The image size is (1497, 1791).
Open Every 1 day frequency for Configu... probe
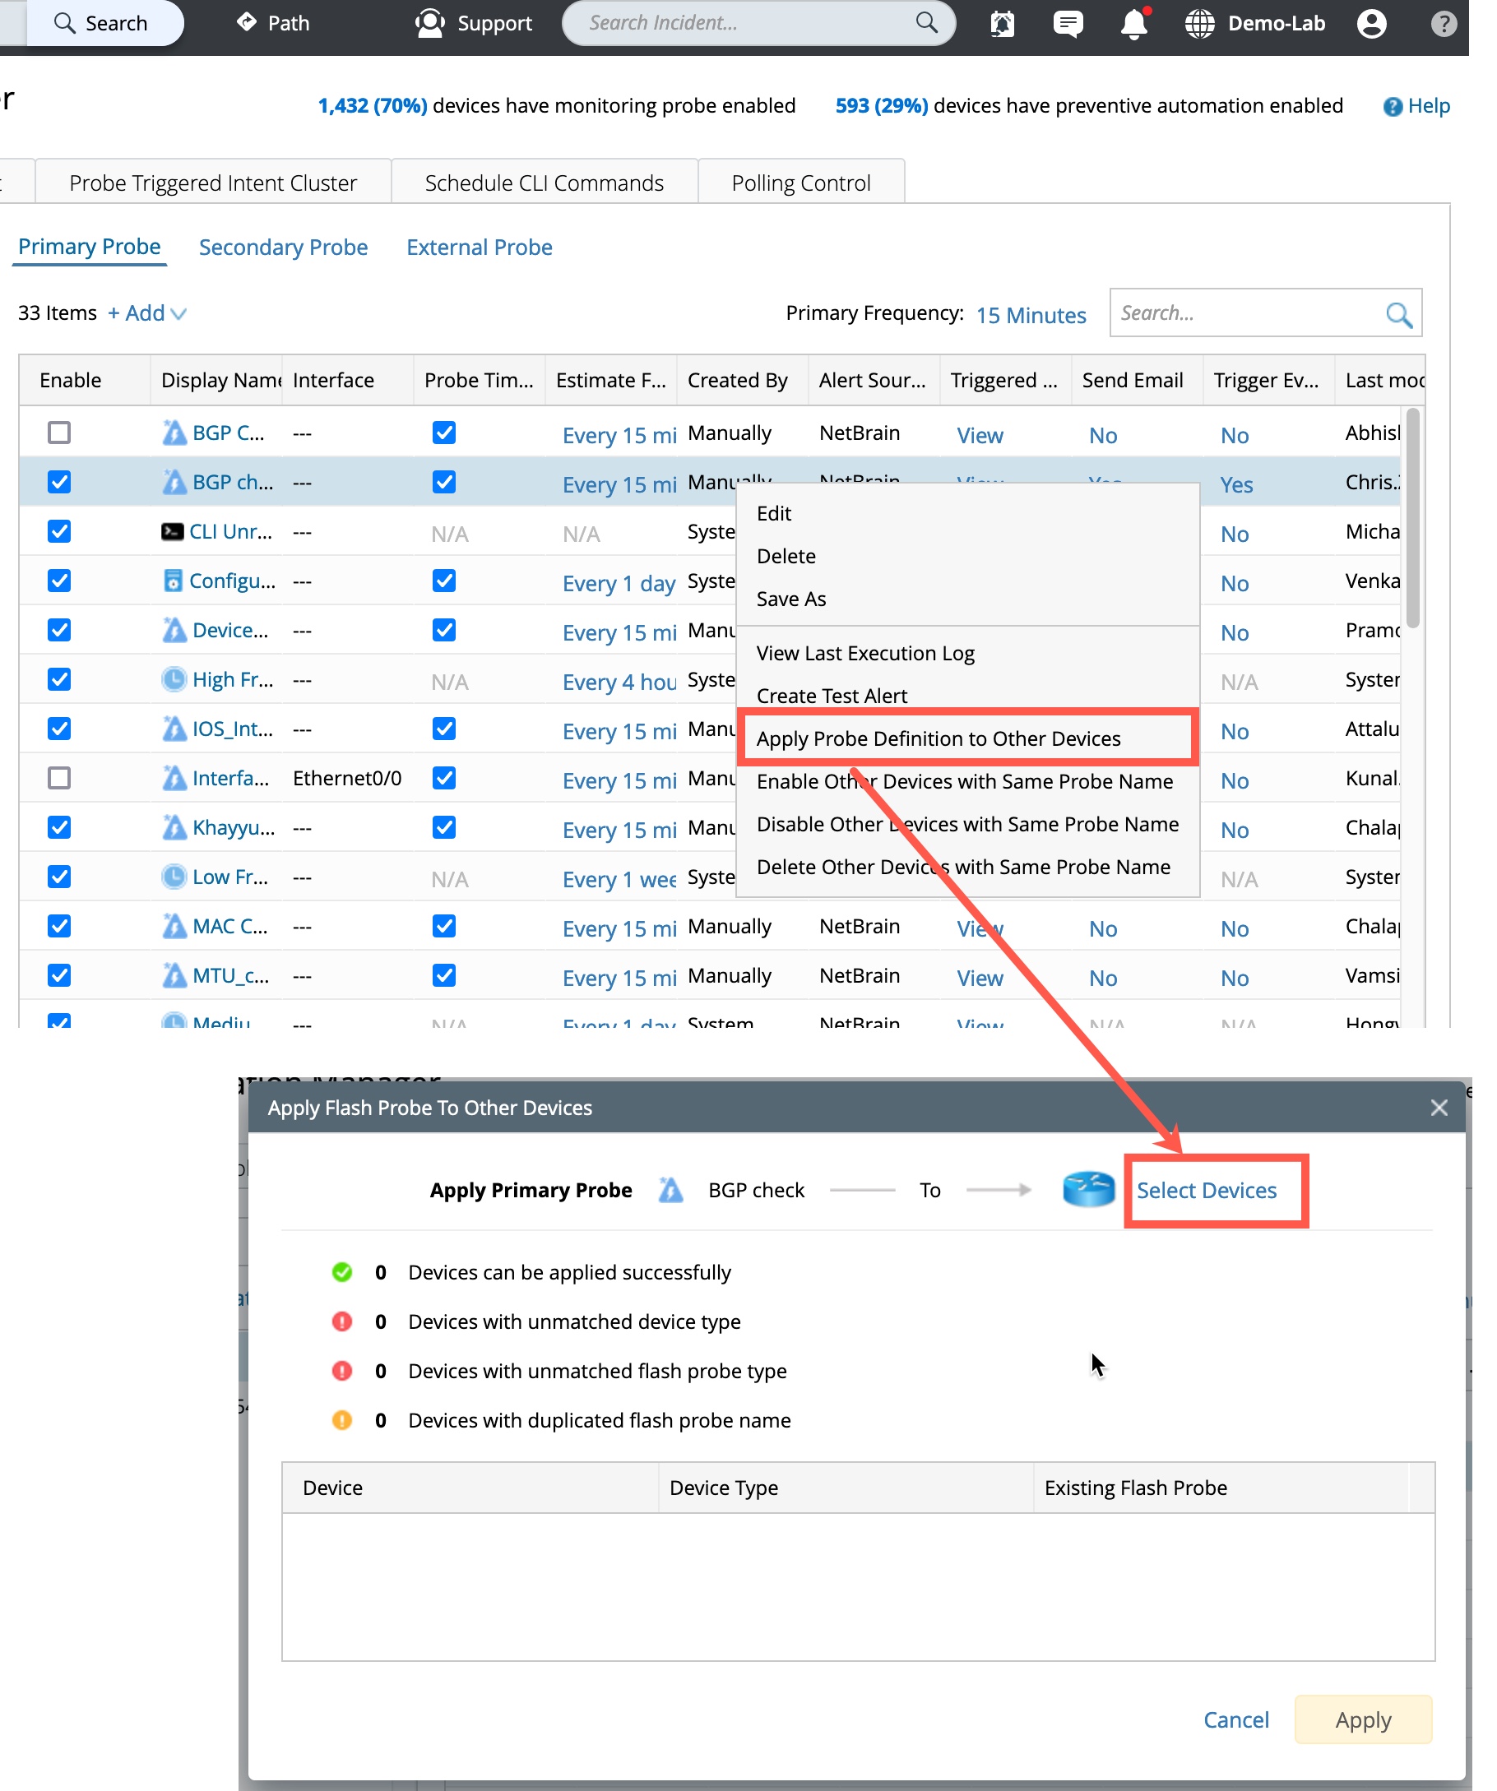pos(619,584)
